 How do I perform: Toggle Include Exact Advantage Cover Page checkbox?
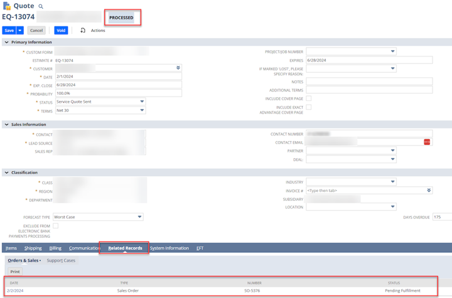coord(308,107)
